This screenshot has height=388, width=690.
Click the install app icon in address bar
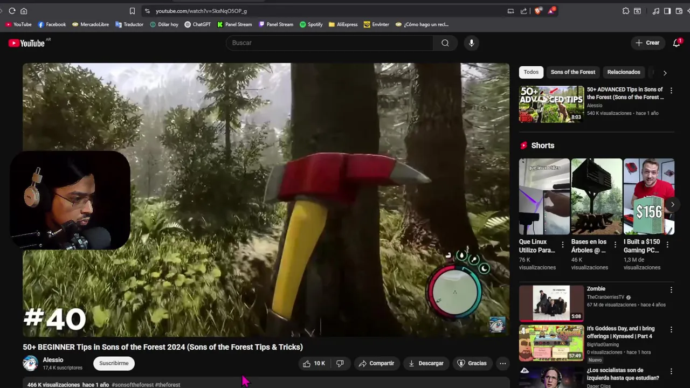pyautogui.click(x=510, y=11)
